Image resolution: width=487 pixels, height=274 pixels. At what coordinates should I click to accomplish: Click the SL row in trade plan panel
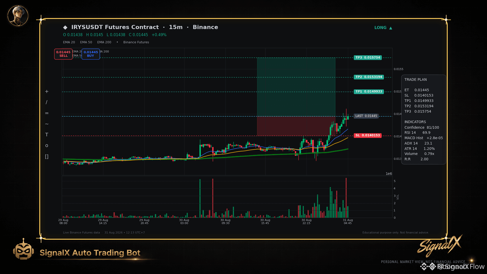419,95
